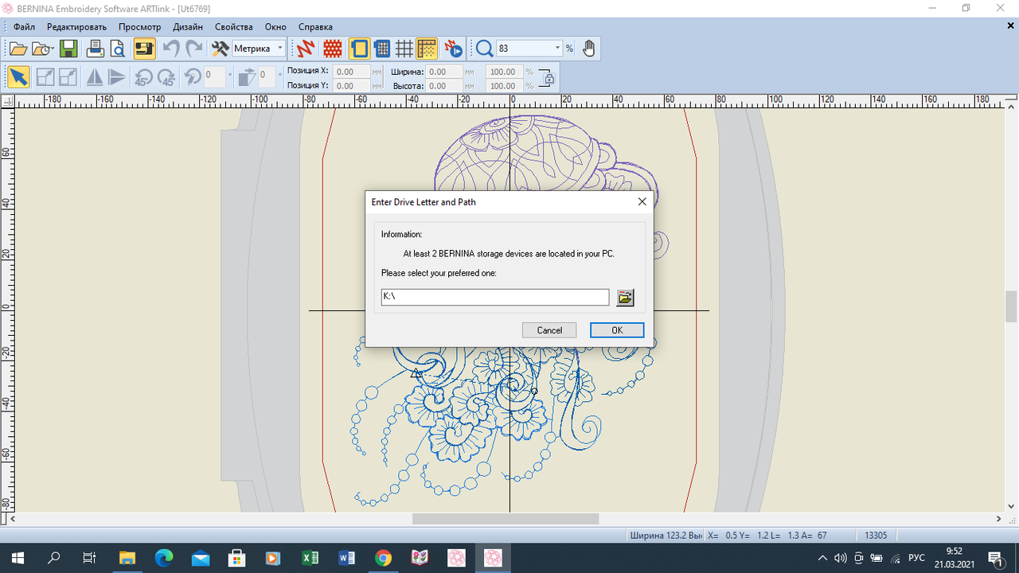Select the zoom magnifier tool

tap(484, 49)
